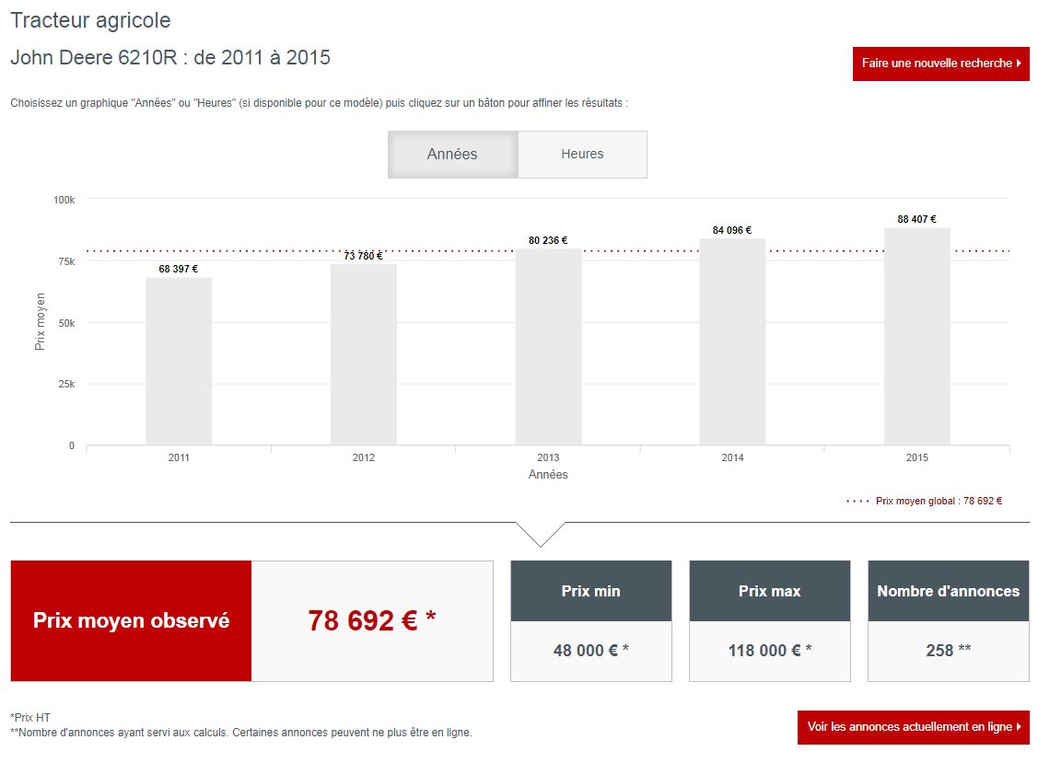Click the 78 692 € average price value
1050x763 pixels.
tap(373, 620)
